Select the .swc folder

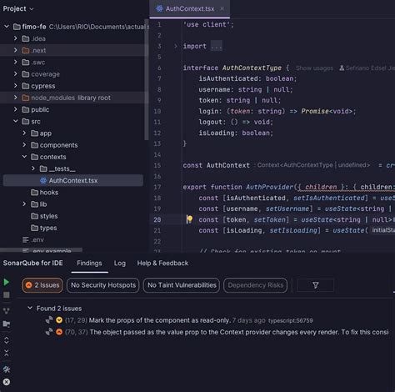point(37,63)
